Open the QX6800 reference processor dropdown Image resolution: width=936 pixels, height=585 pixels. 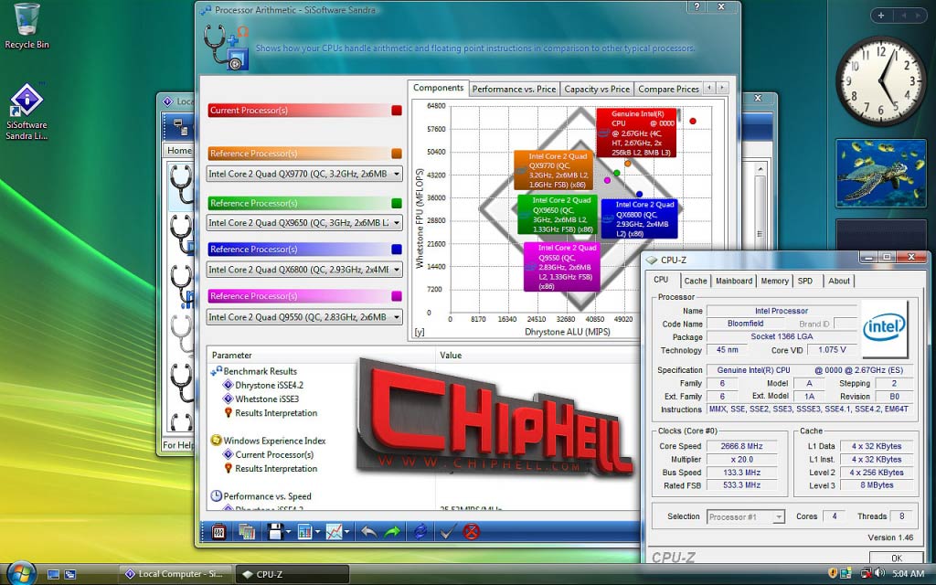click(304, 270)
